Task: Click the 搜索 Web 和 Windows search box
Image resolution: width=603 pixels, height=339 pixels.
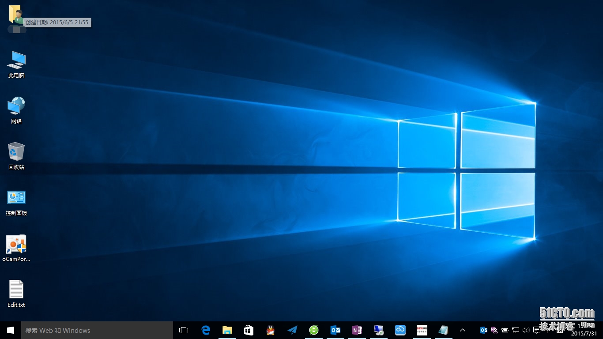Action: pos(97,330)
